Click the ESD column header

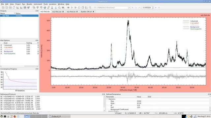pos(149,97)
